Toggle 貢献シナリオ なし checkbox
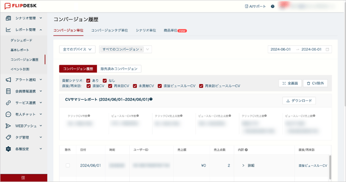 [105, 81]
